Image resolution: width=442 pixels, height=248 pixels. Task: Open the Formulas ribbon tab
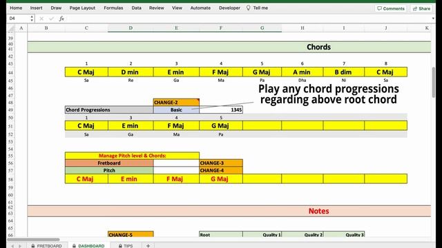(113, 8)
